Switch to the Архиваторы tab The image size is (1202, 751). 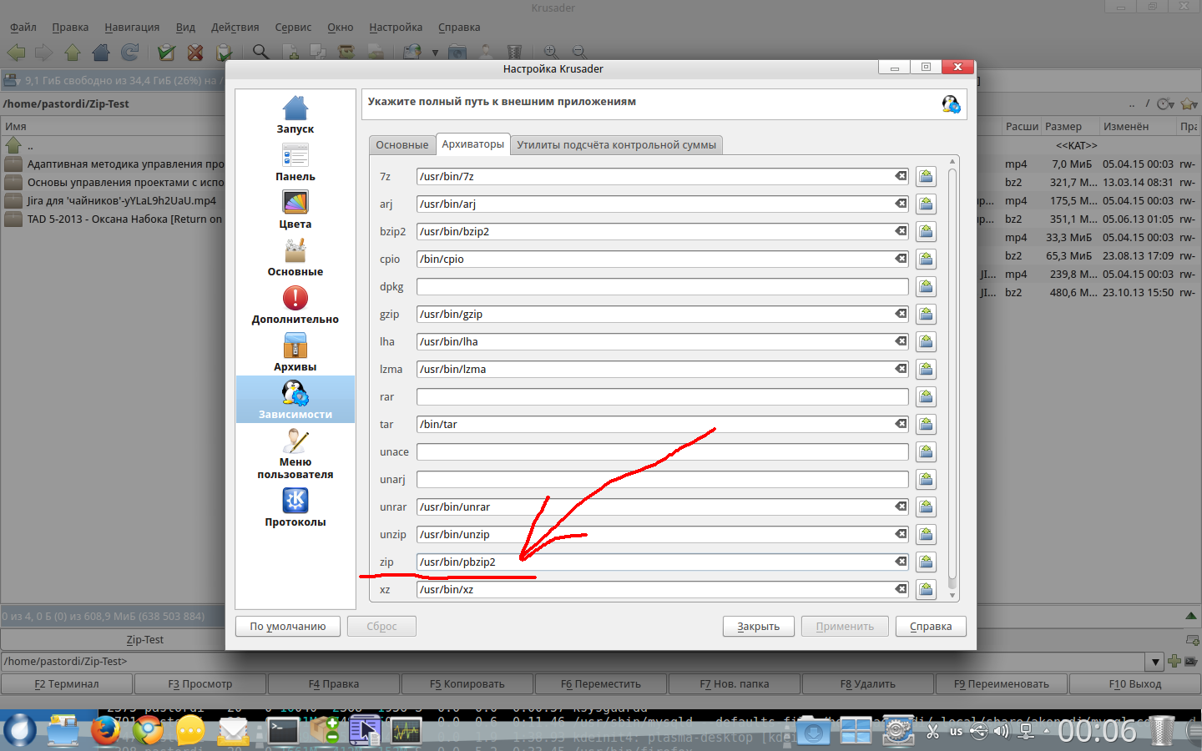(472, 144)
